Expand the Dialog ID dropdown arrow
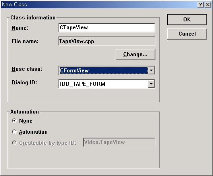This screenshot has width=213, height=176. pos(151,84)
